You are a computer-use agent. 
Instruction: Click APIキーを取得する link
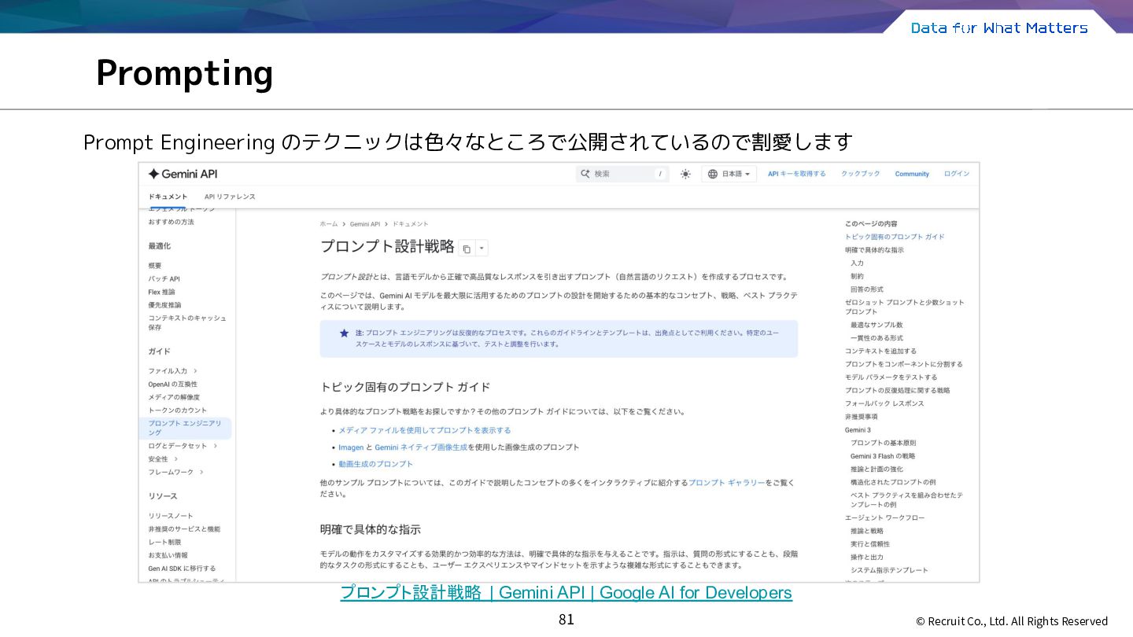pos(797,174)
